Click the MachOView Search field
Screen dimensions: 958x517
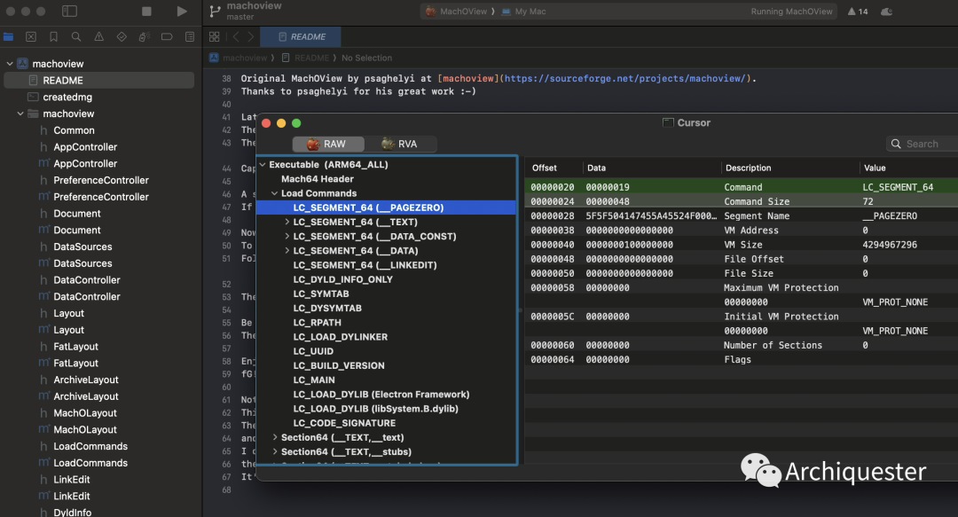923,144
